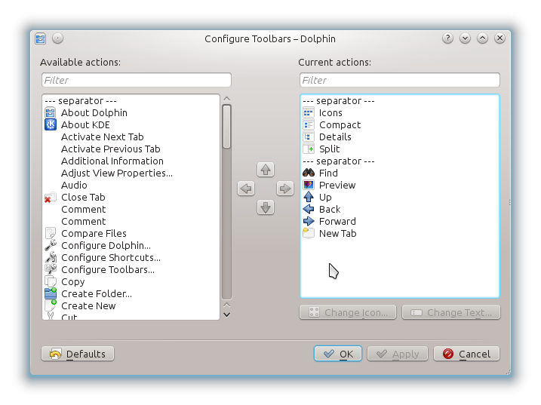The width and height of the screenshot is (541, 405).
Task: Select the Compact view mode icon
Action: (x=309, y=124)
